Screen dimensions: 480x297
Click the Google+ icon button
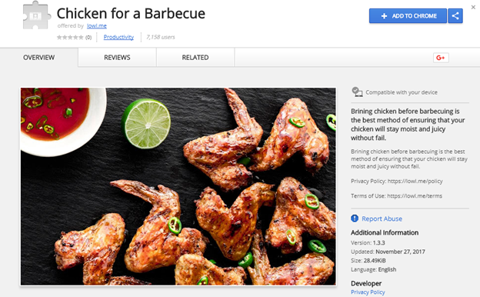441,58
